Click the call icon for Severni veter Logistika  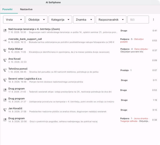pos(5,80)
